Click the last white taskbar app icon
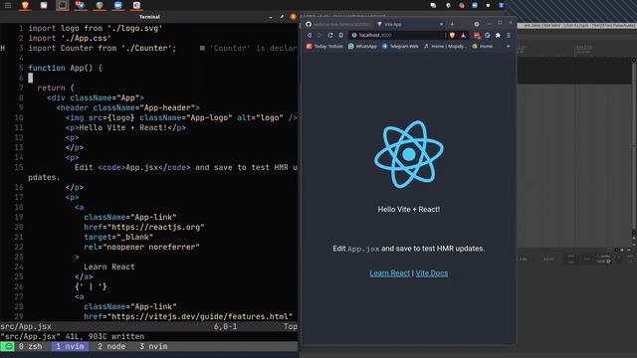Viewport: 637px width, 358px height. 136,5
